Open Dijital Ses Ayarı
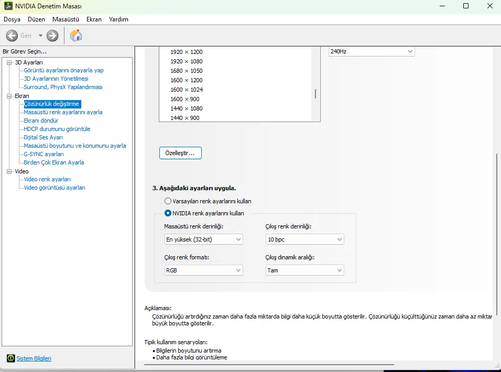Screen dimensions: 501x372 tap(43, 137)
